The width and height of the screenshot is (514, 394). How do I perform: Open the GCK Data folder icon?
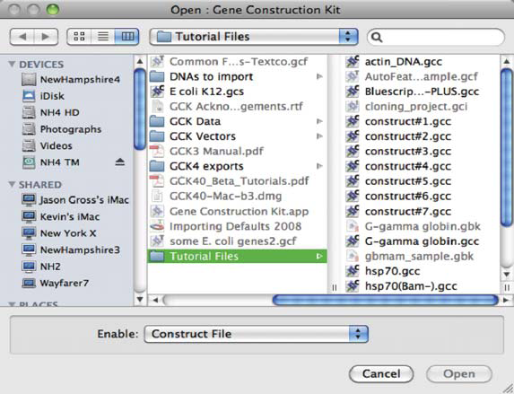pos(157,121)
